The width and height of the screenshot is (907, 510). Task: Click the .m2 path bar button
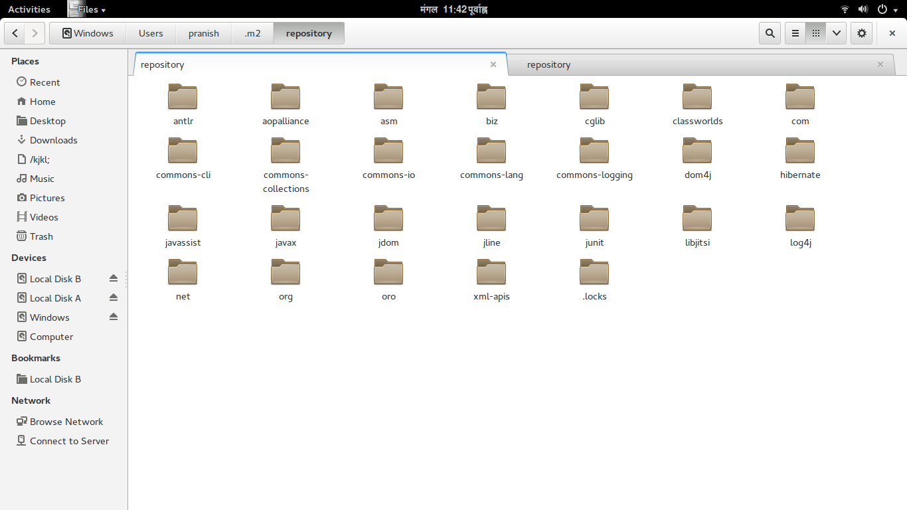tap(252, 33)
